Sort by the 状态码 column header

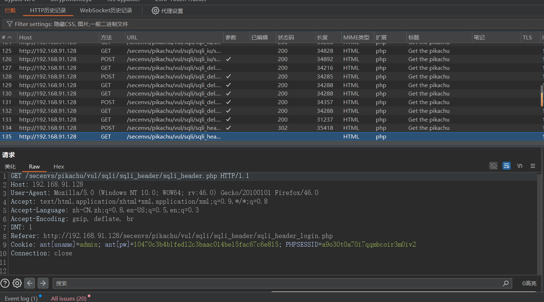point(295,37)
